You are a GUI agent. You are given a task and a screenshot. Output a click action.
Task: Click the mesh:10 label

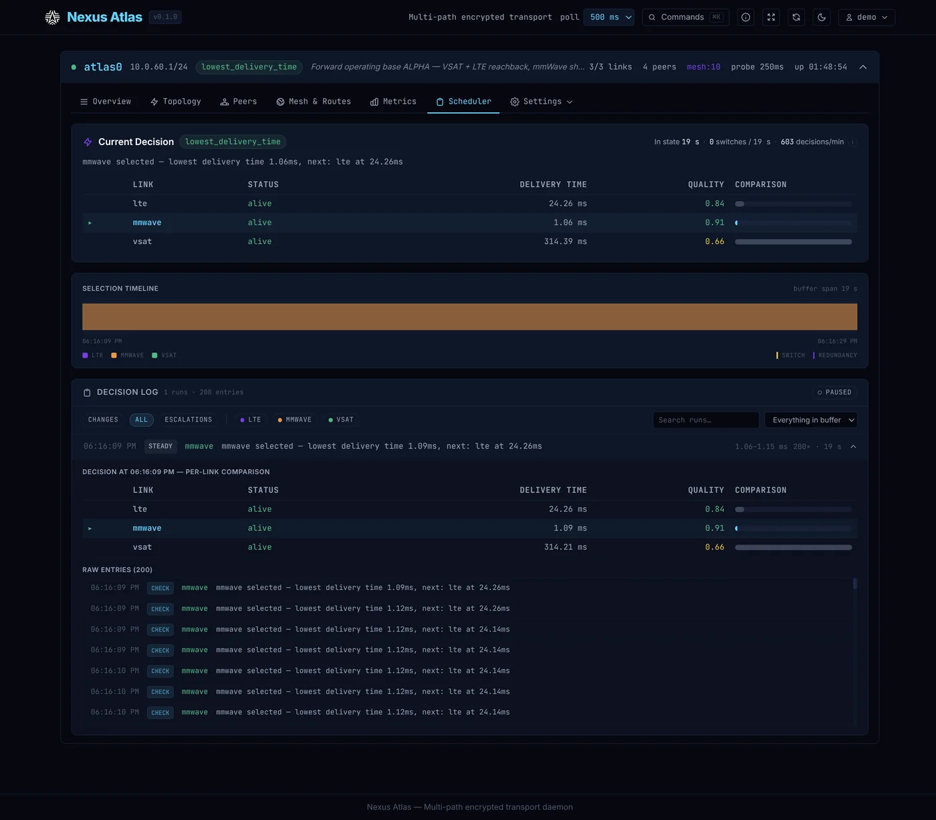click(703, 67)
